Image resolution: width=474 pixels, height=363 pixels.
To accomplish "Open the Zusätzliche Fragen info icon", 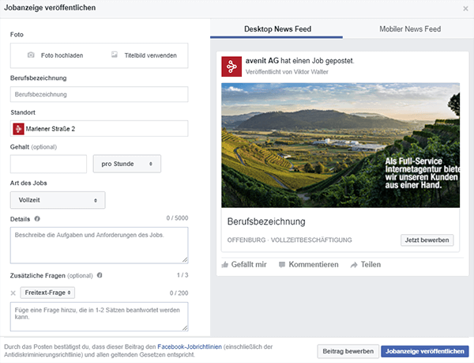I will click(100, 275).
